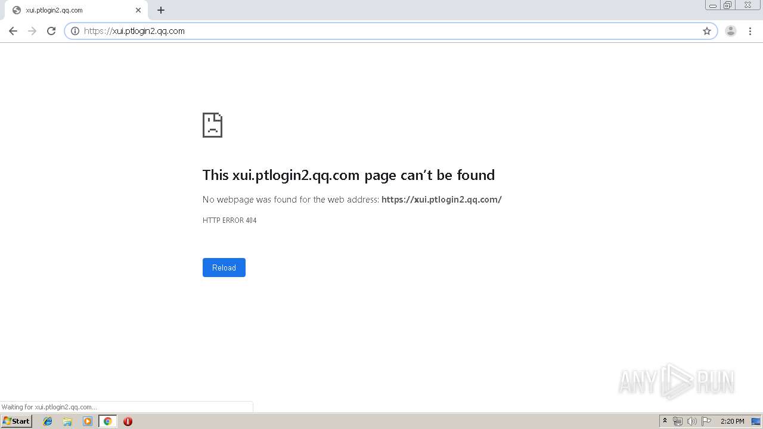Minimize the Chrome window
Image resolution: width=763 pixels, height=429 pixels.
click(713, 5)
